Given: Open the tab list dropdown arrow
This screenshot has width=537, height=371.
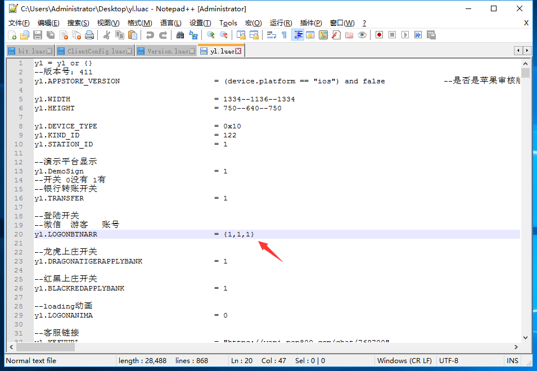Looking at the screenshot, I should point(526,51).
